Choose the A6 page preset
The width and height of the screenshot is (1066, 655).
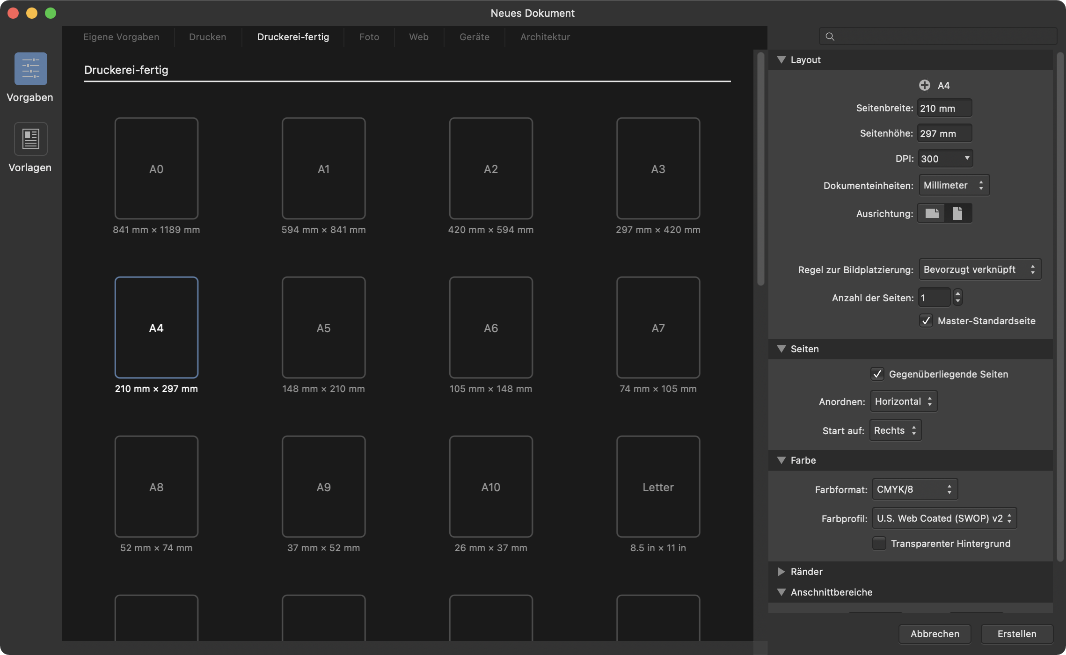point(491,327)
